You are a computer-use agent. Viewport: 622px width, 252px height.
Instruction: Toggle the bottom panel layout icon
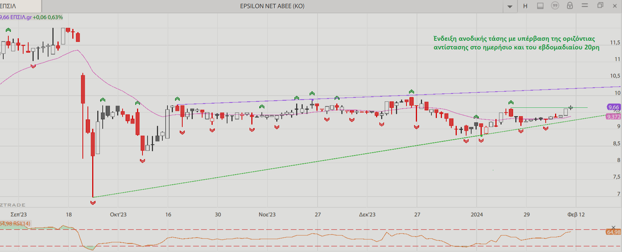(540, 6)
